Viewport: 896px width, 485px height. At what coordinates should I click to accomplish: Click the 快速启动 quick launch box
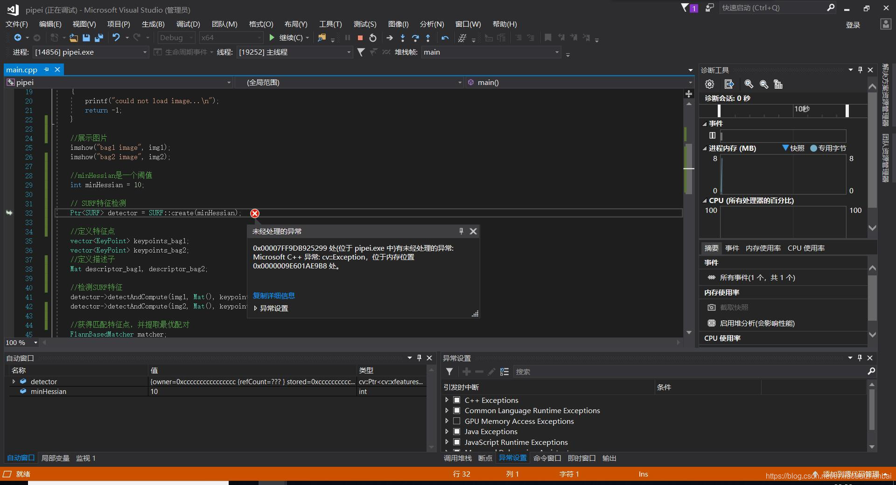(772, 7)
